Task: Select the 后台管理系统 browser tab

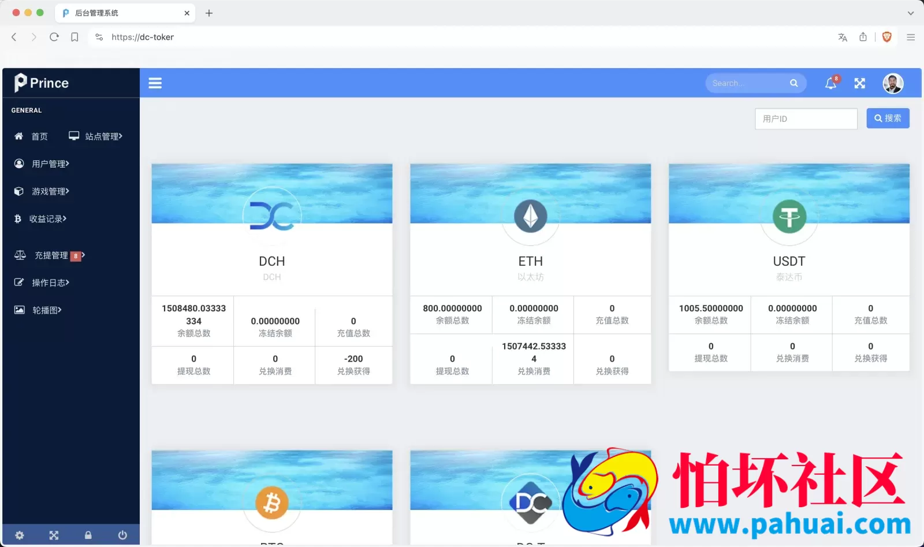Action: click(125, 13)
